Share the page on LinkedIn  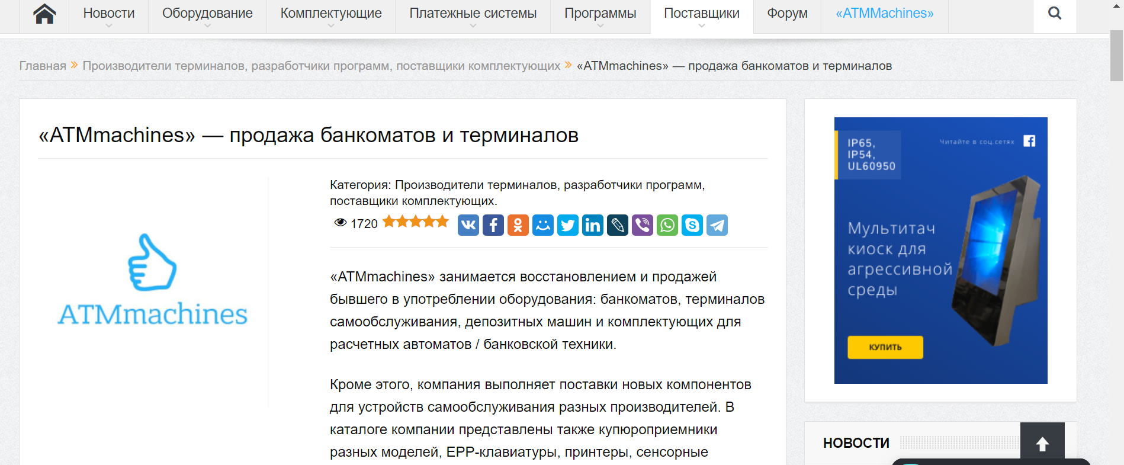(593, 225)
